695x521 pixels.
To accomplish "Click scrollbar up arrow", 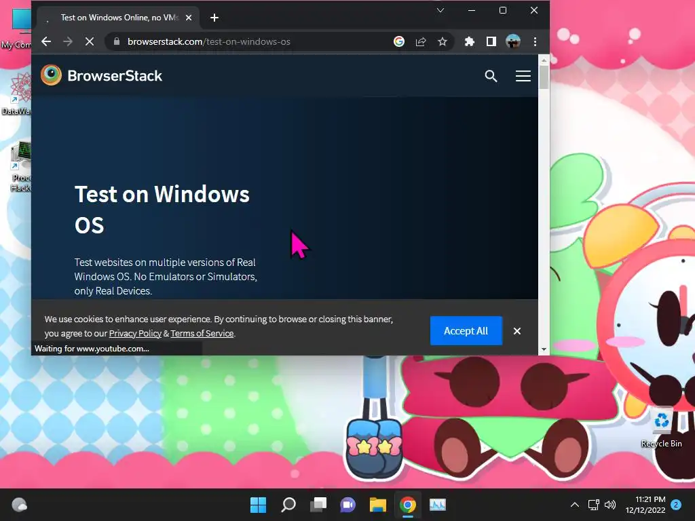I will click(x=544, y=60).
